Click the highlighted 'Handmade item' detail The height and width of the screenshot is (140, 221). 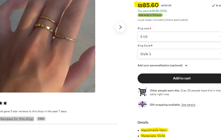[x=154, y=130]
